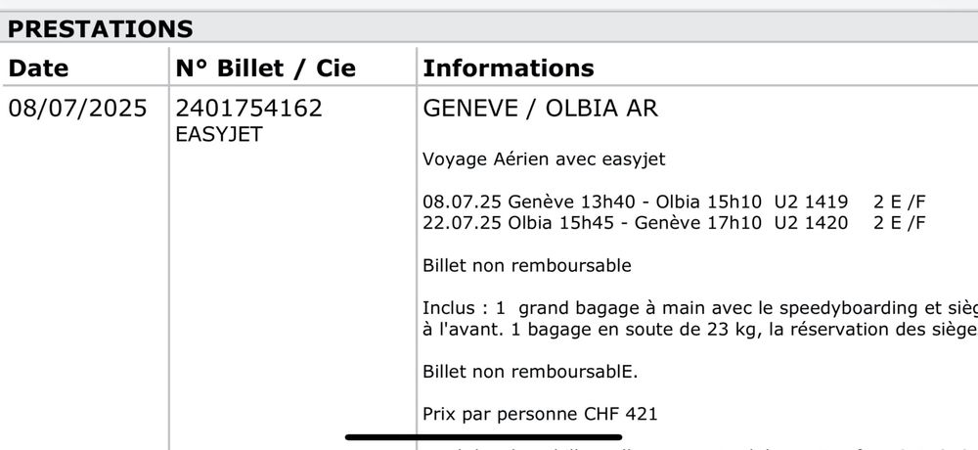Click the return flight U2 1420 line
This screenshot has height=450, width=978.
coord(674,223)
